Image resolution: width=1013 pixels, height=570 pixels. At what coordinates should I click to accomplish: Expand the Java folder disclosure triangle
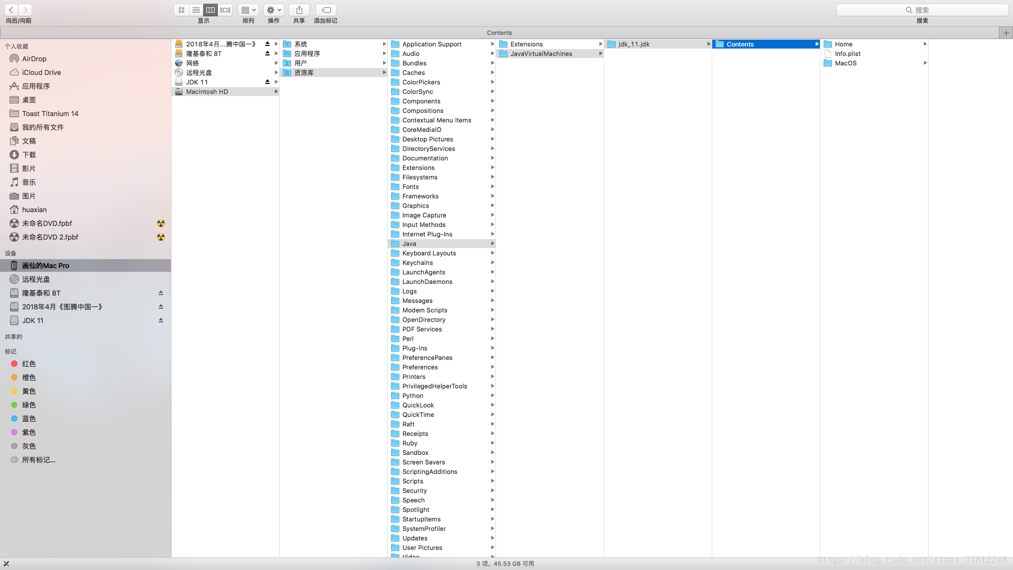(493, 243)
